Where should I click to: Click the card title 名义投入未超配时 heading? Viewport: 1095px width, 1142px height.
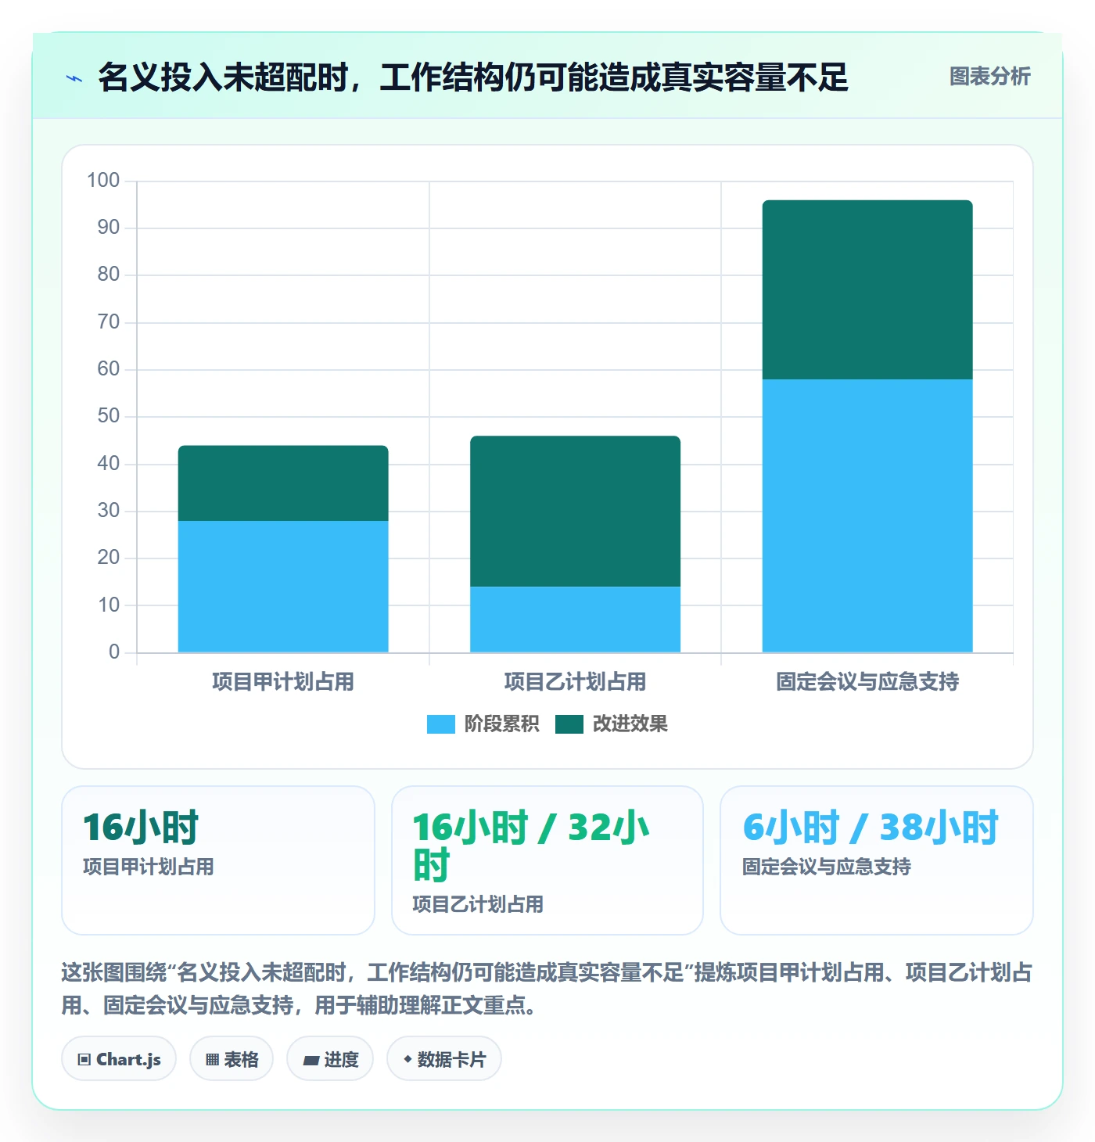[472, 77]
